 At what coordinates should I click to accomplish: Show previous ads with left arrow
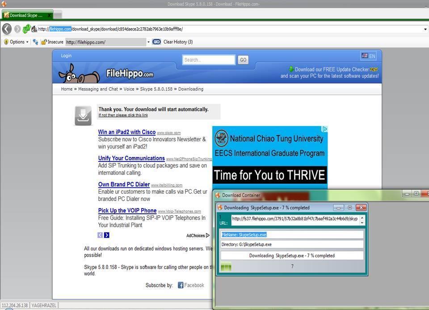point(100,235)
